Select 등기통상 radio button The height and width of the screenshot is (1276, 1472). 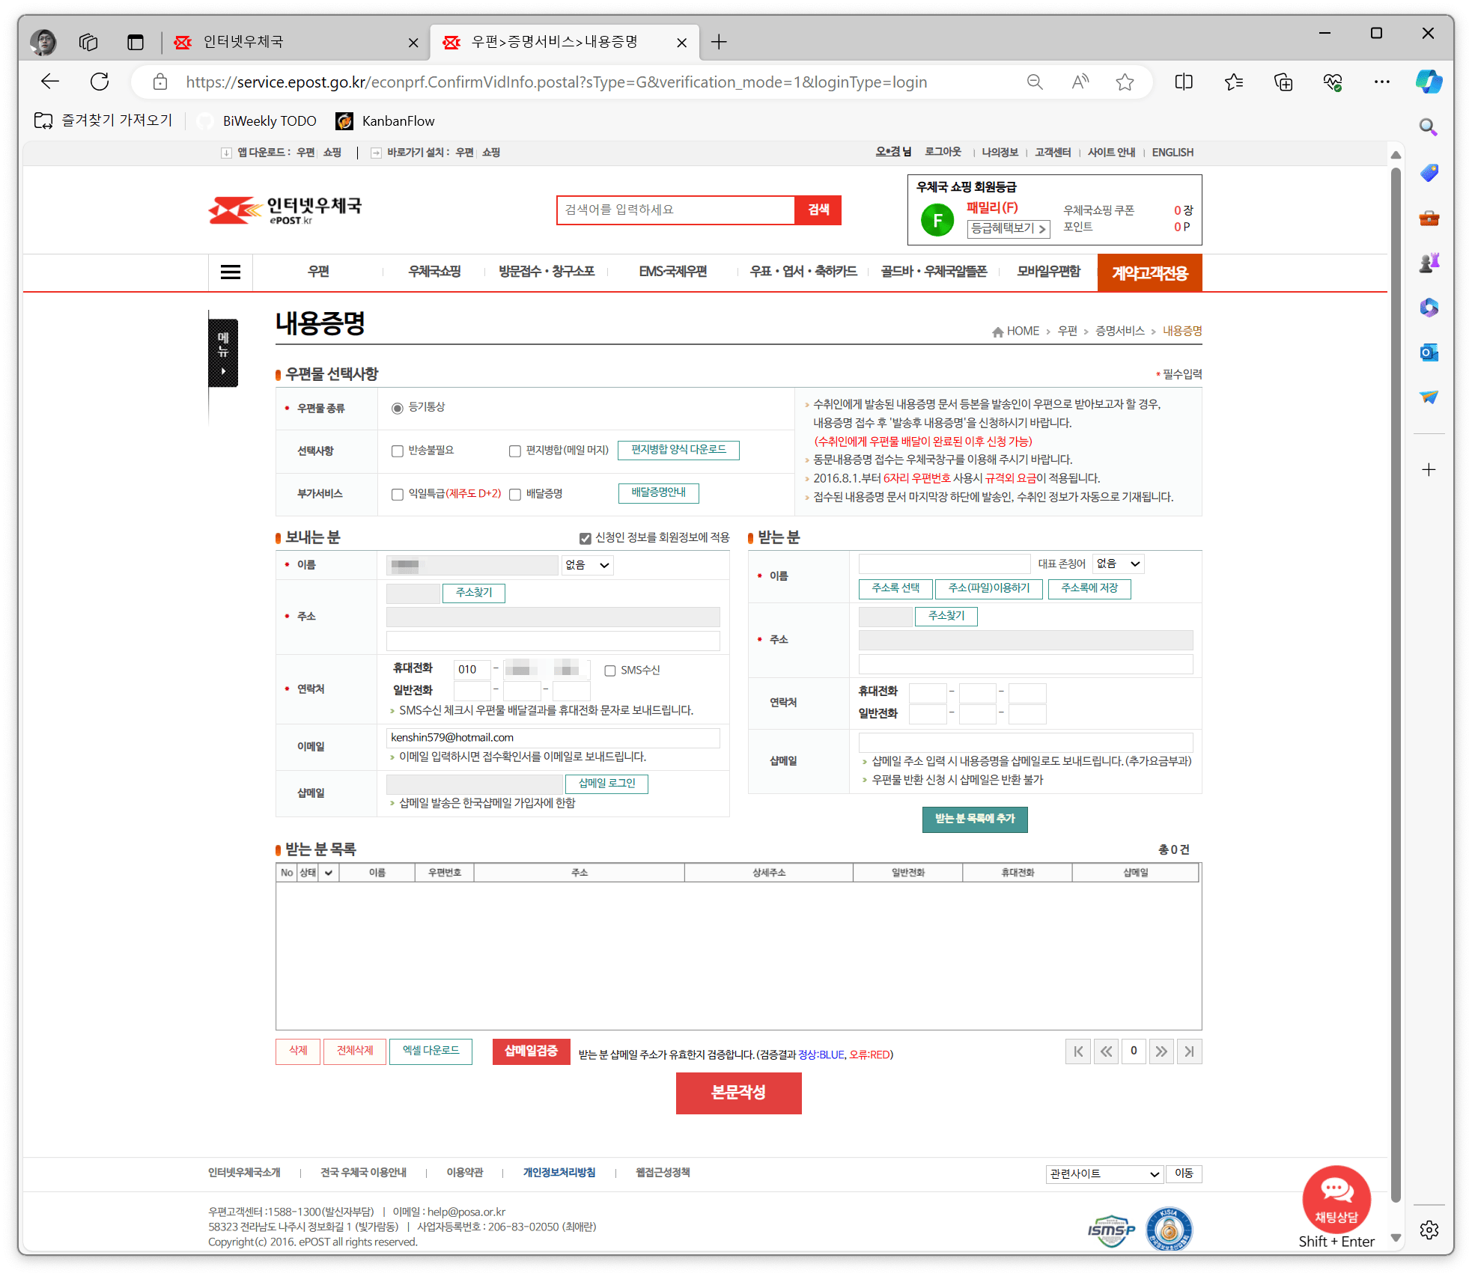[x=398, y=408]
